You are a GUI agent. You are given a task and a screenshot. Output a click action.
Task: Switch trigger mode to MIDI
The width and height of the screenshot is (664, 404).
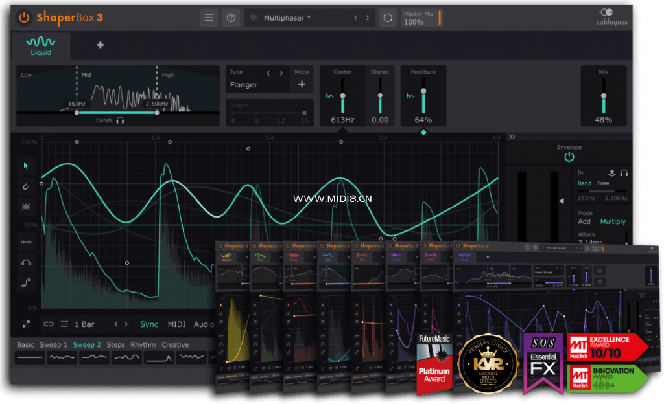pos(176,324)
